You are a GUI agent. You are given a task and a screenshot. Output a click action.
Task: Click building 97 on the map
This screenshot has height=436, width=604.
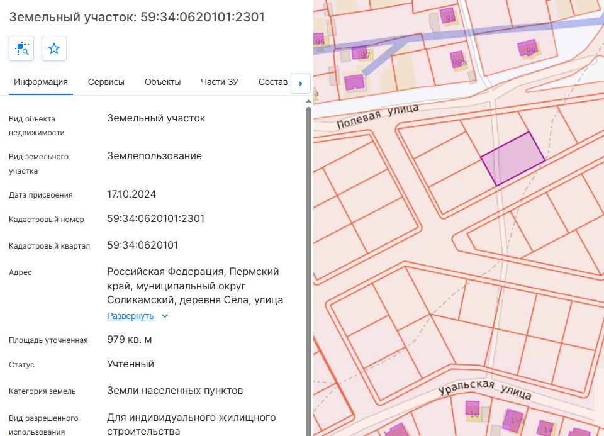pyautogui.click(x=360, y=53)
